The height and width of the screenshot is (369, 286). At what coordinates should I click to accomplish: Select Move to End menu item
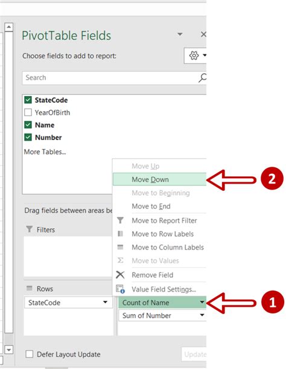coord(159,206)
